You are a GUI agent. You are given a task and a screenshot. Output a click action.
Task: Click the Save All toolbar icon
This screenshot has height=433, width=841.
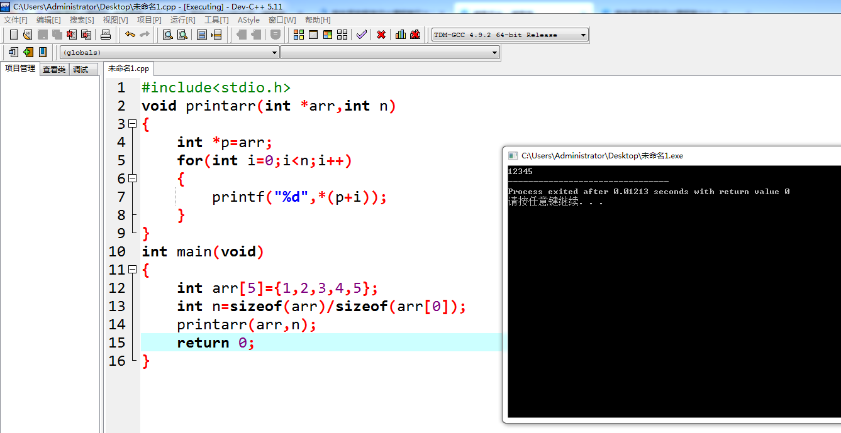(x=57, y=35)
